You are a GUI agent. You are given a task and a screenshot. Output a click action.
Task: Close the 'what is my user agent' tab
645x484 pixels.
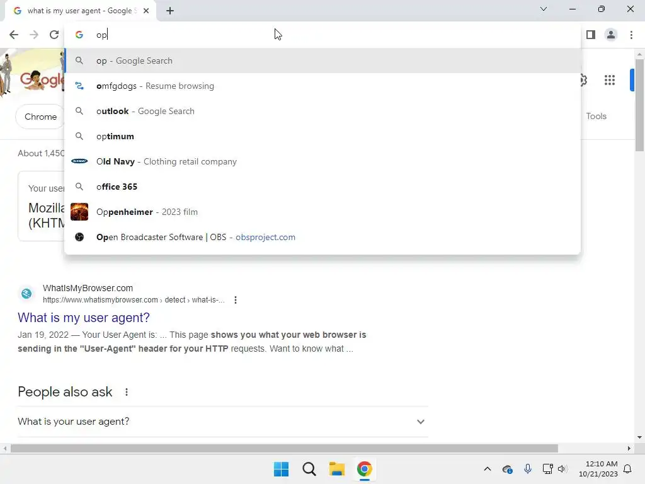pos(146,11)
